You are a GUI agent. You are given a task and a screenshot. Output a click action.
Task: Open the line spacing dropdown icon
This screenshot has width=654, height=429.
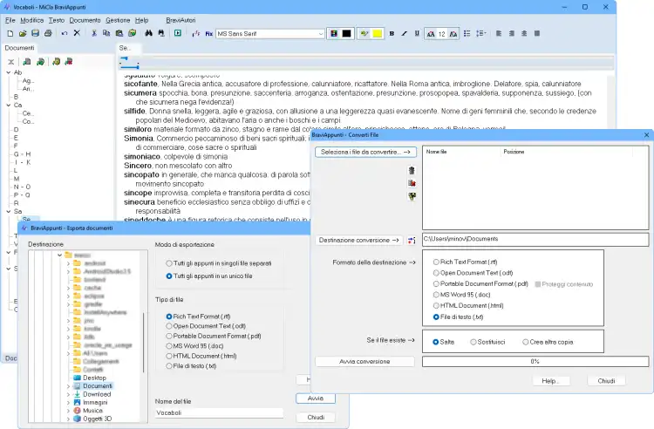481,33
